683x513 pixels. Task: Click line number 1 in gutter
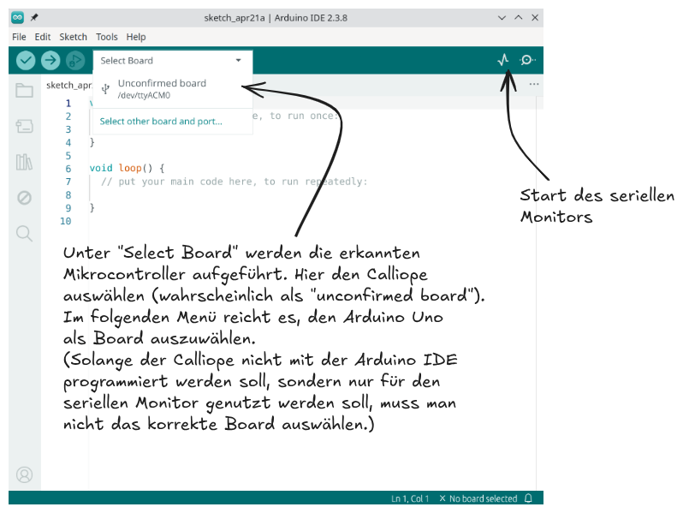[68, 104]
